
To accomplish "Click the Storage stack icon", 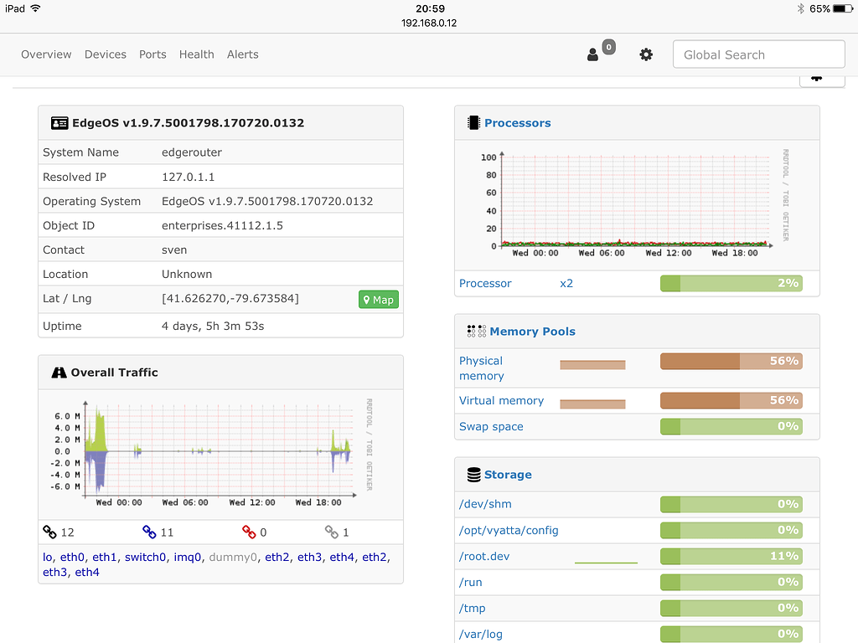I will (472, 474).
